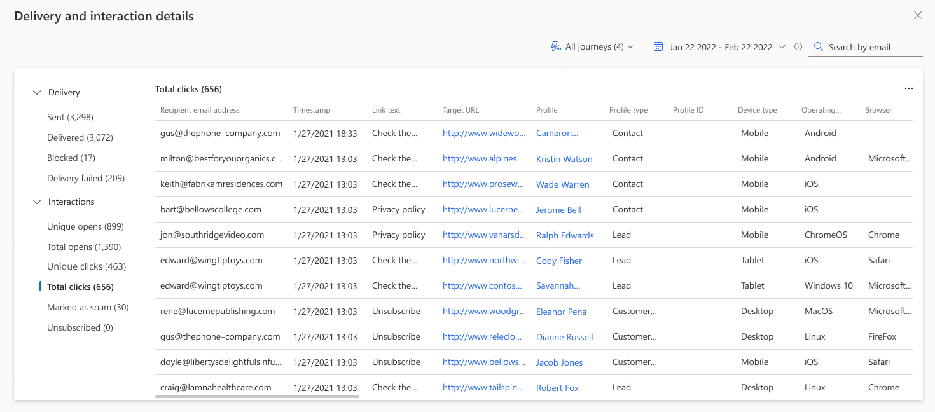Click the calendar icon for date range
935x412 pixels.
658,46
